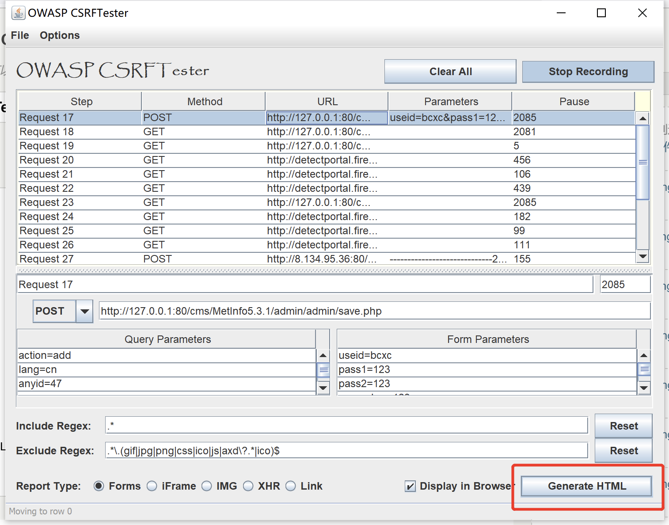
Task: Click the Query Parameters header
Action: [167, 339]
